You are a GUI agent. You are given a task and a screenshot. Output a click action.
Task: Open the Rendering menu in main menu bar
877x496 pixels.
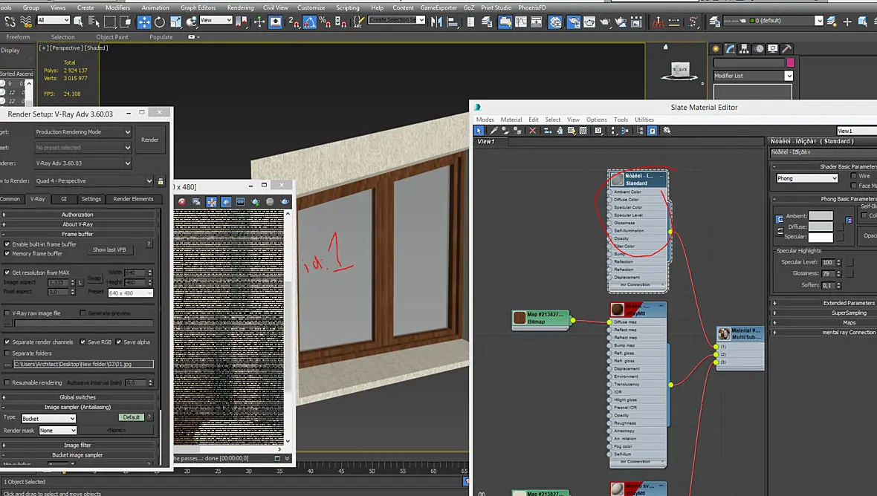240,8
